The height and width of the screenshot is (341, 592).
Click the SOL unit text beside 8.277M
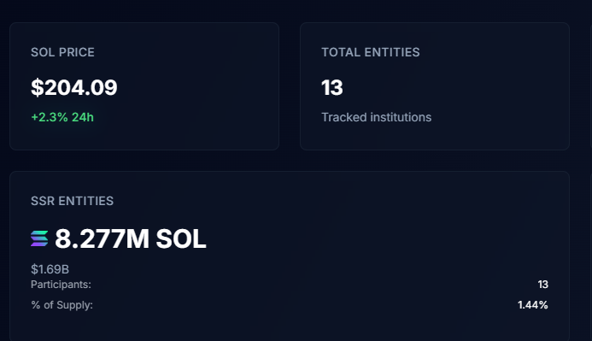[x=181, y=238]
